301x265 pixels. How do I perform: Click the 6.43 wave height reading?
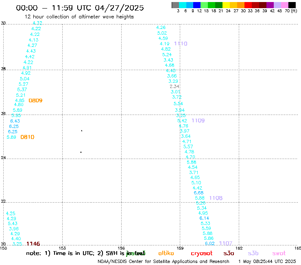pyautogui.click(x=15, y=121)
